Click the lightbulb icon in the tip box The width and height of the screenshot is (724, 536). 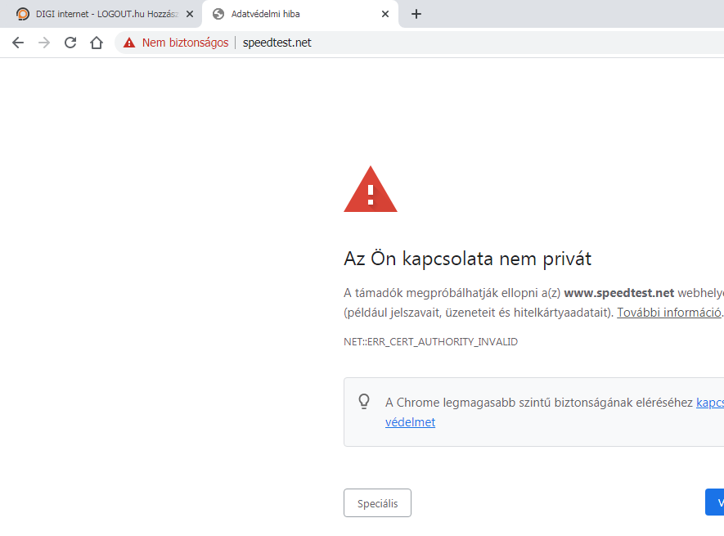click(x=365, y=402)
